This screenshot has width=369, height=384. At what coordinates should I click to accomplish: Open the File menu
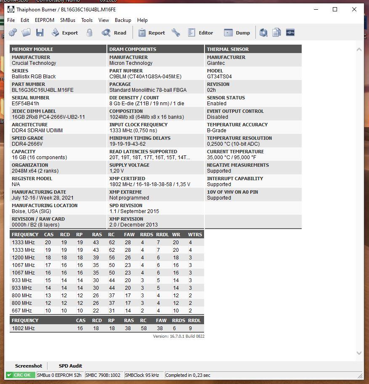(11, 20)
